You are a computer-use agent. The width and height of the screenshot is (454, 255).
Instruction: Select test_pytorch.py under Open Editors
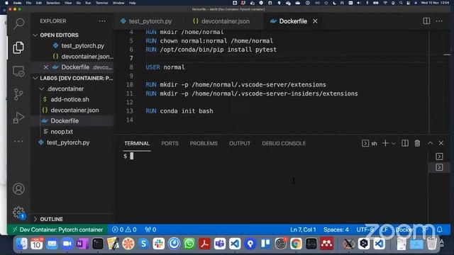point(72,45)
